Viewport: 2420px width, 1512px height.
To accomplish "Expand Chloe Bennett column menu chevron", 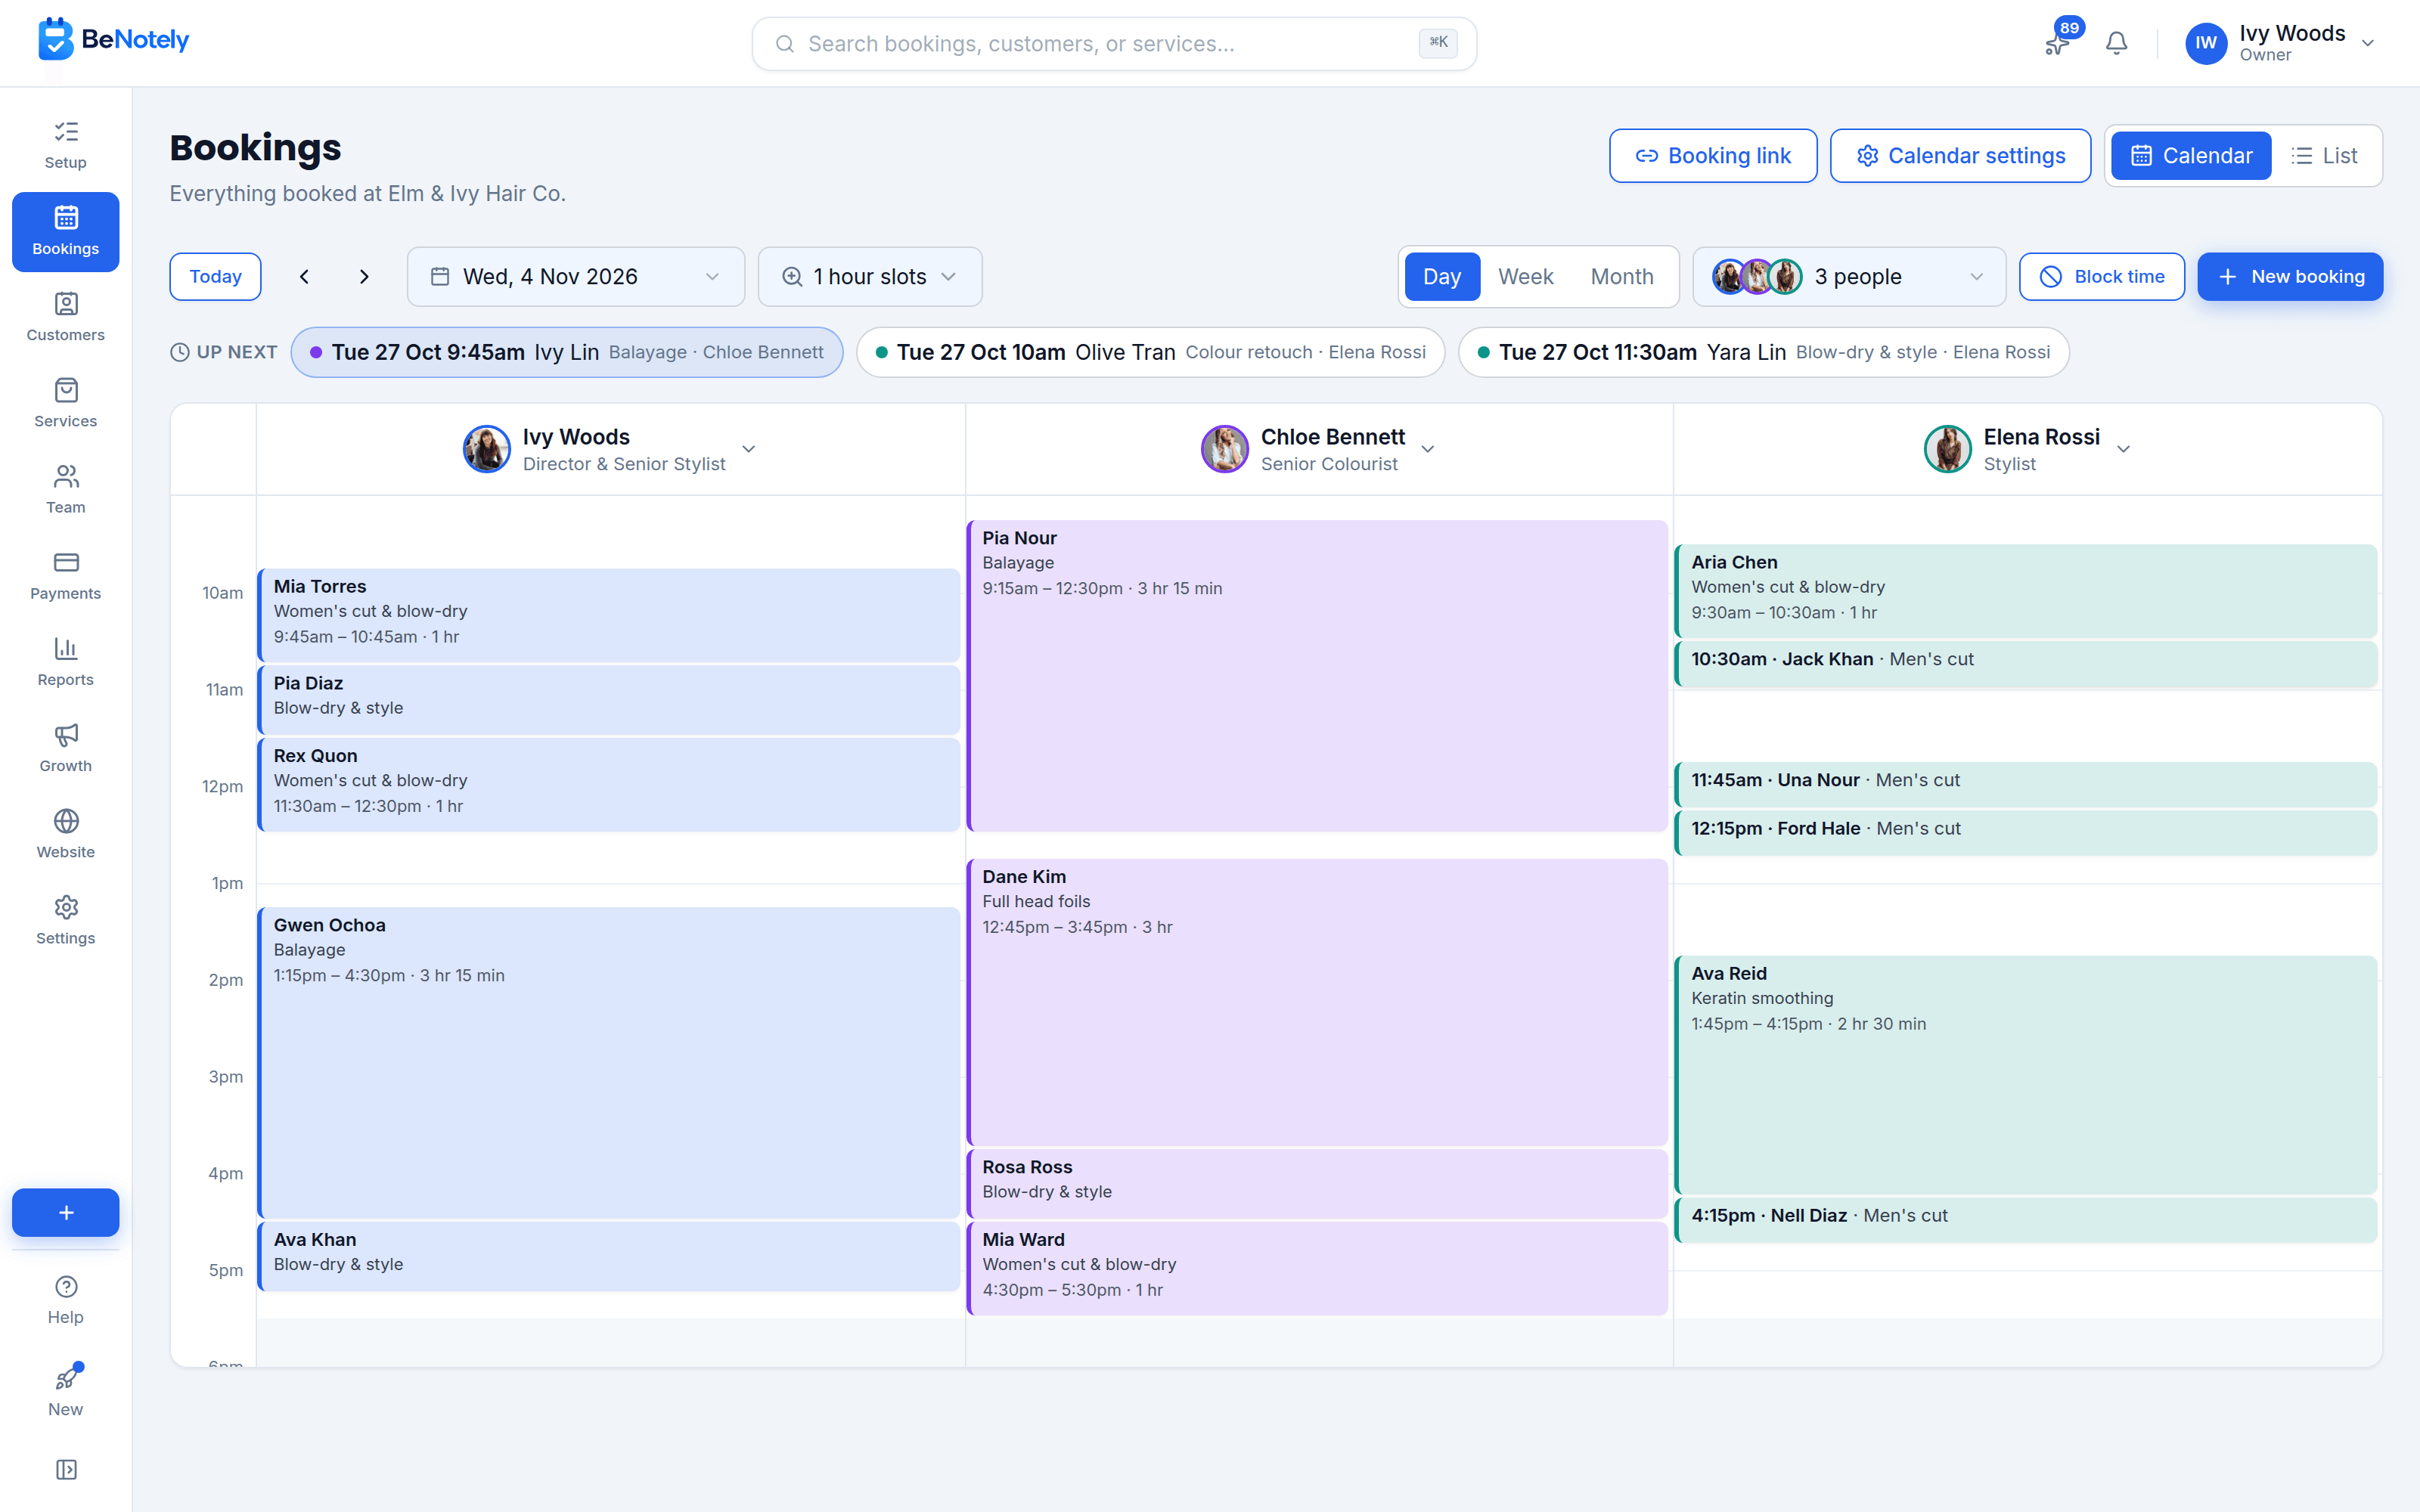I will tap(1427, 449).
